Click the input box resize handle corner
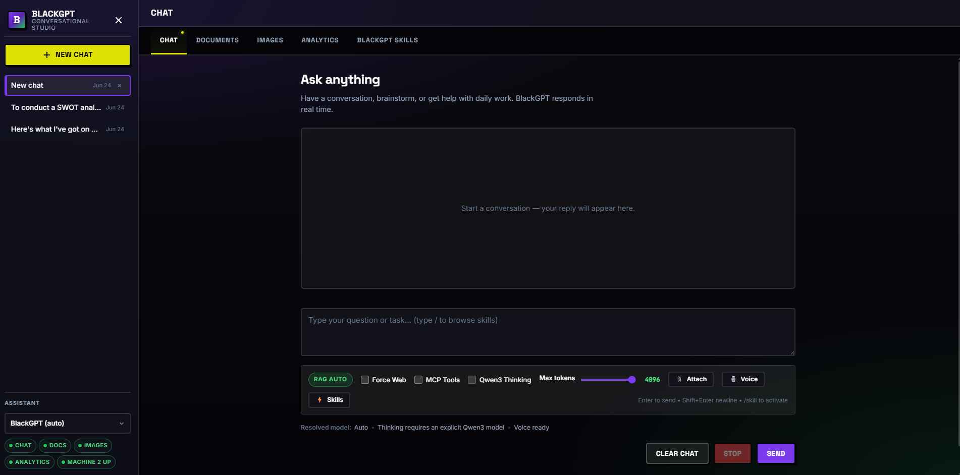 coord(792,352)
